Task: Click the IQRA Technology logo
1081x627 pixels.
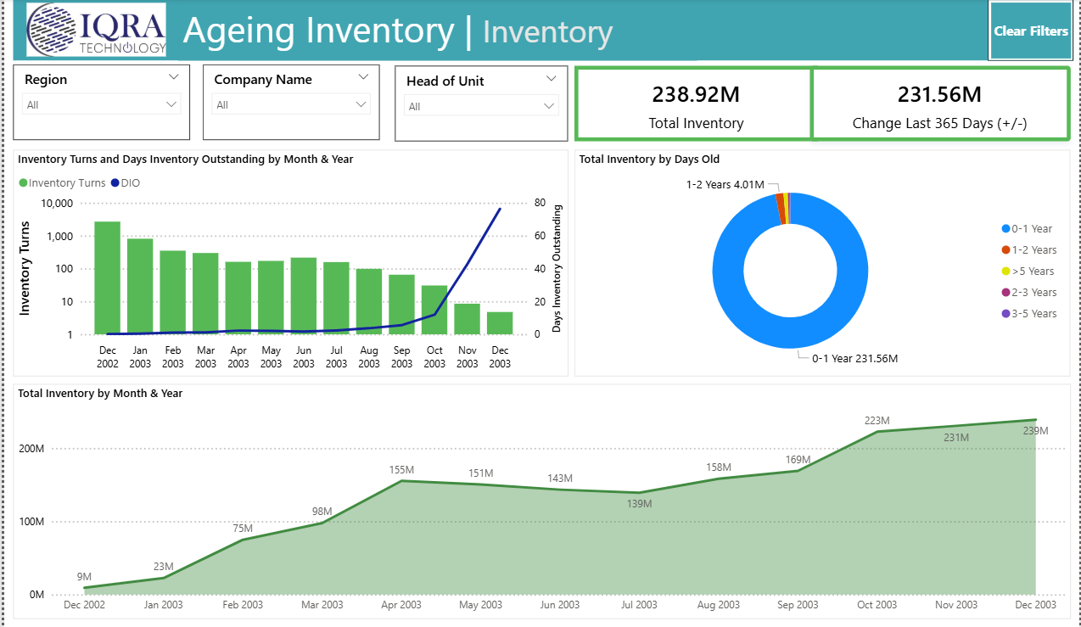Action: coord(98,30)
